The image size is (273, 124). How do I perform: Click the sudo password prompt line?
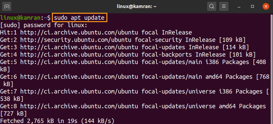click(44, 25)
